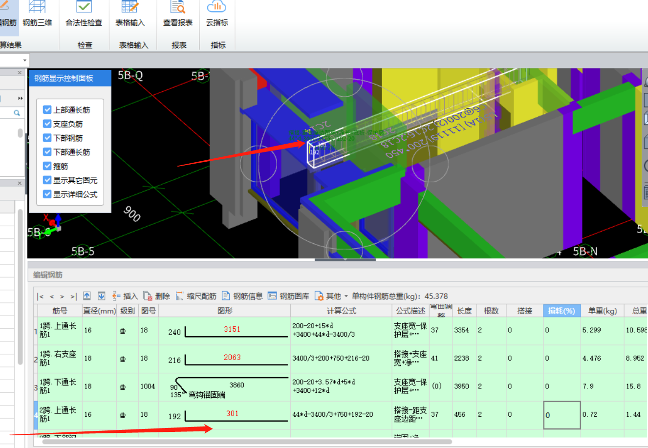648x448 pixels.
Task: Click the 损耗 input cell in row 4
Action: (x=562, y=415)
